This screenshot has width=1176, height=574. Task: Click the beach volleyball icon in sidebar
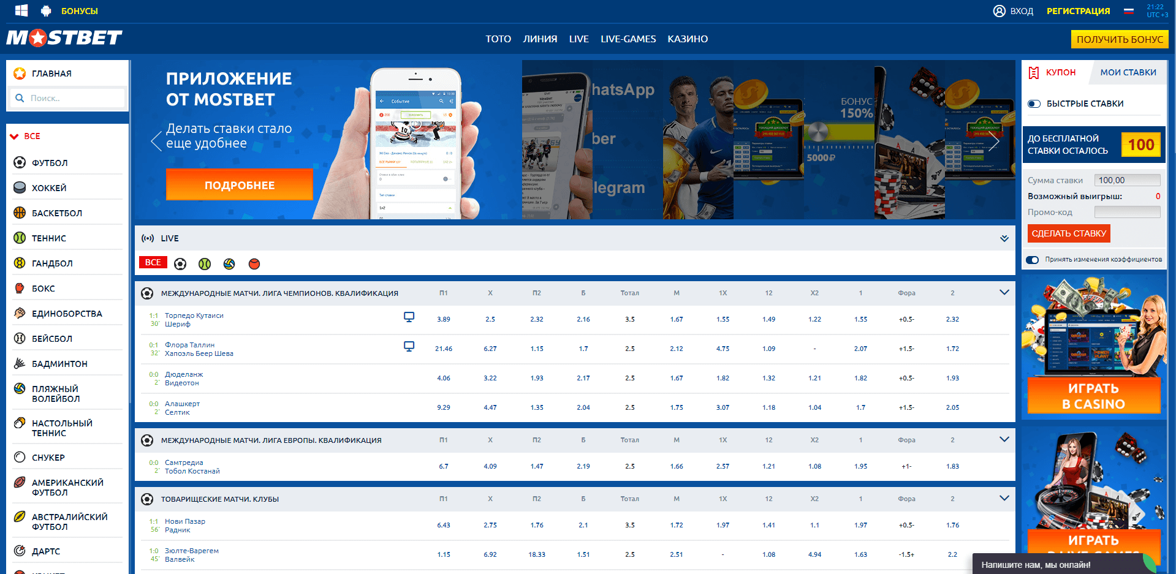pyautogui.click(x=20, y=388)
